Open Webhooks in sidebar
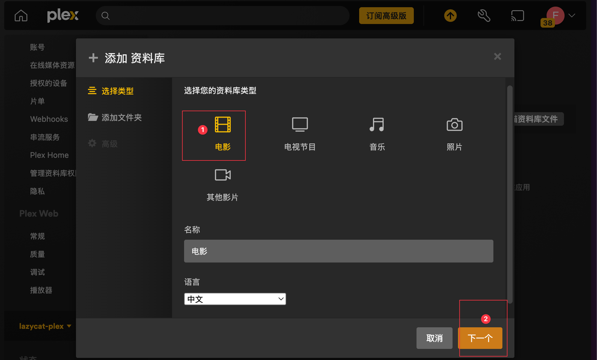 tap(49, 119)
